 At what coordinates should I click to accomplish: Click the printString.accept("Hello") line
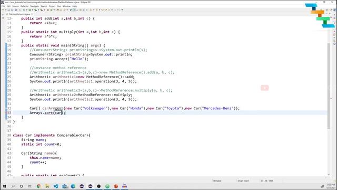tap(59, 59)
